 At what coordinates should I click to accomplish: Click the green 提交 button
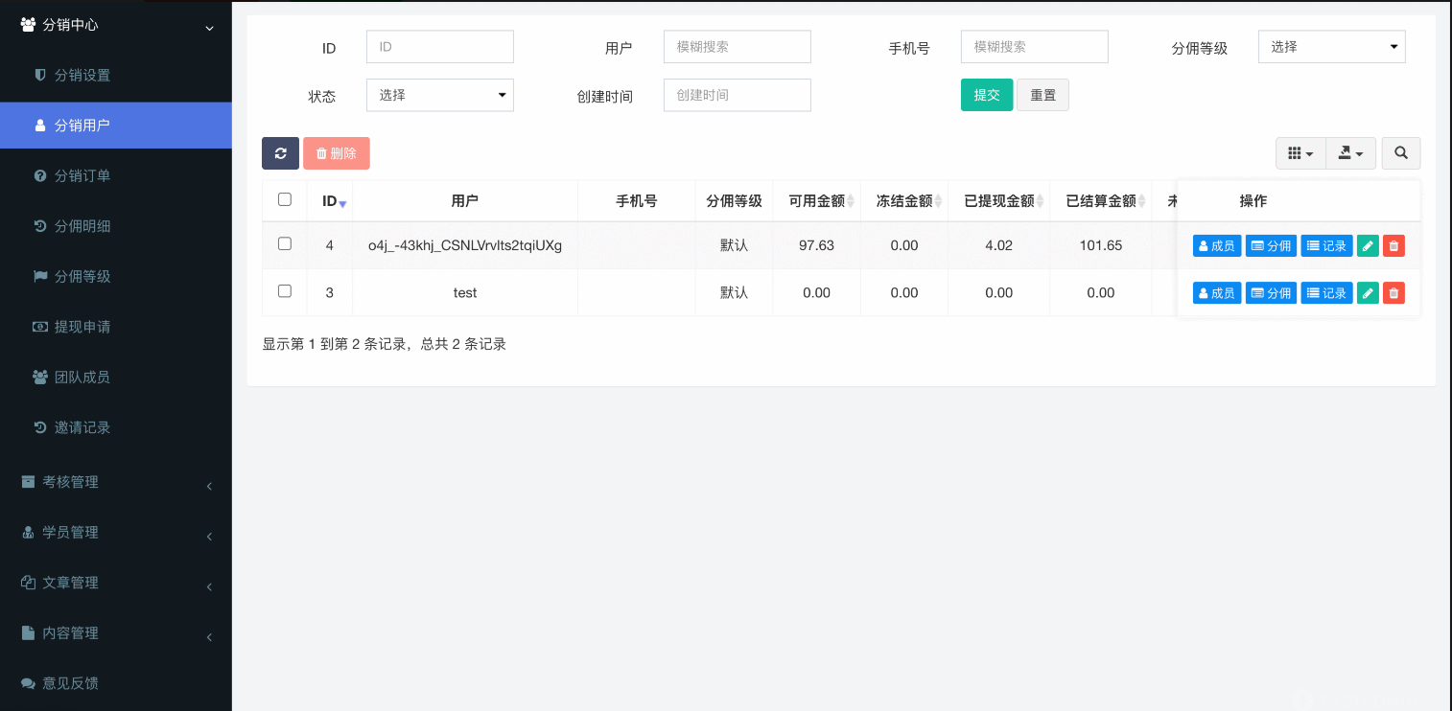point(986,95)
